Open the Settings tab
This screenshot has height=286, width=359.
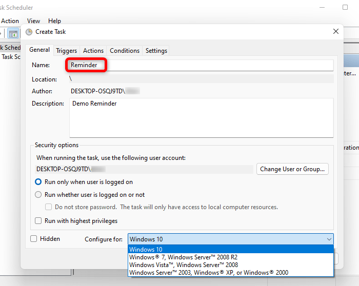156,51
